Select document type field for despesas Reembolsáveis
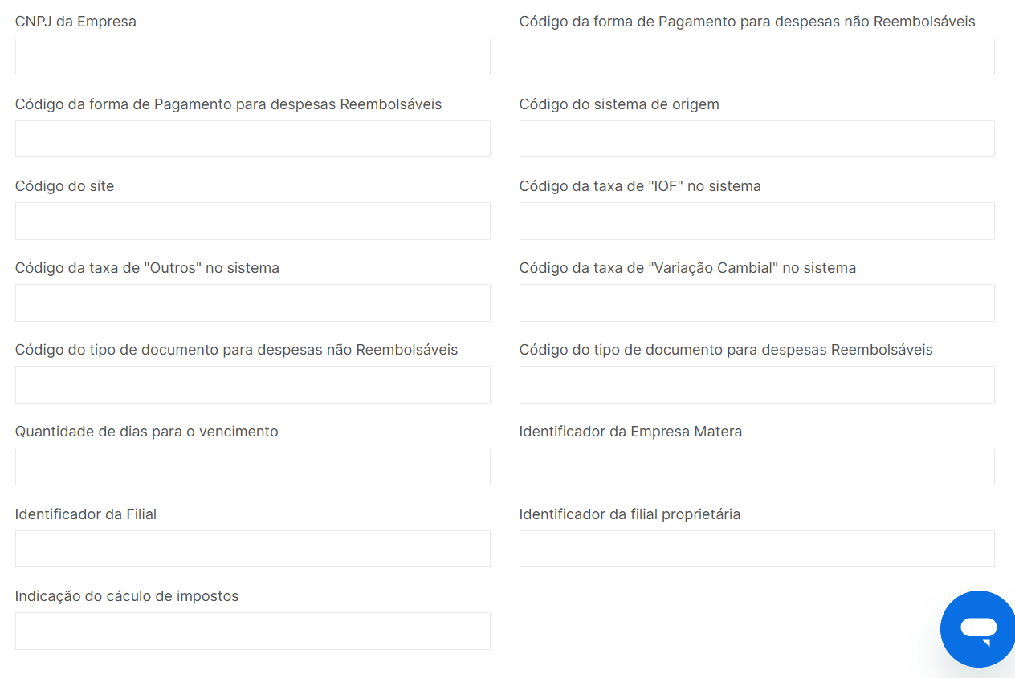Image resolution: width=1015 pixels, height=678 pixels. coord(756,384)
